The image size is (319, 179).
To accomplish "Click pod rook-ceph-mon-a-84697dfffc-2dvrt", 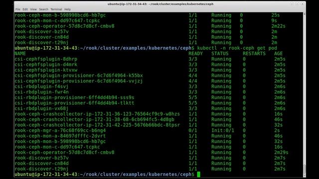I will pos(60,136).
